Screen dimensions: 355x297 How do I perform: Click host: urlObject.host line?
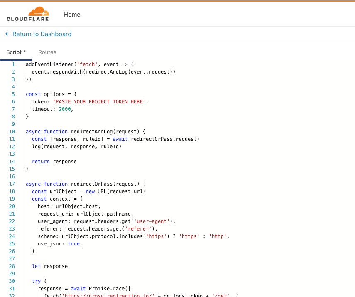click(x=69, y=206)
